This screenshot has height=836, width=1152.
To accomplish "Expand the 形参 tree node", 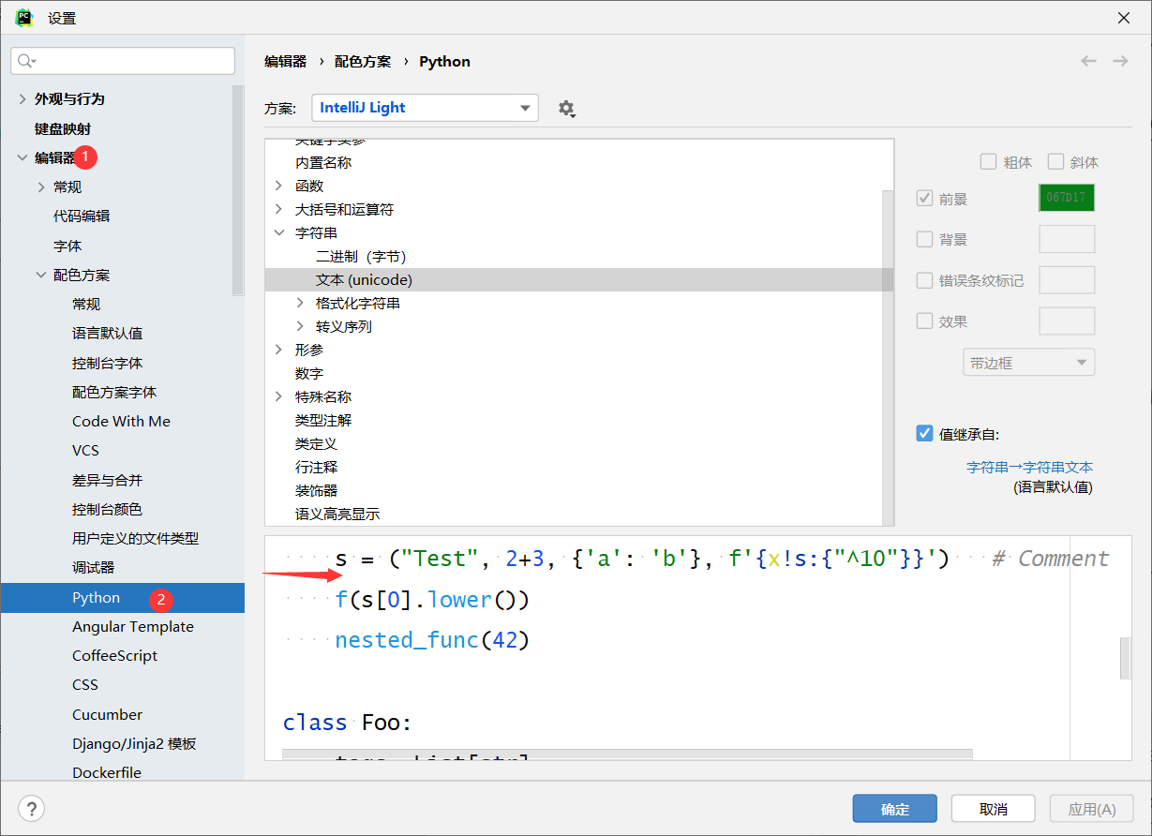I will 278,350.
